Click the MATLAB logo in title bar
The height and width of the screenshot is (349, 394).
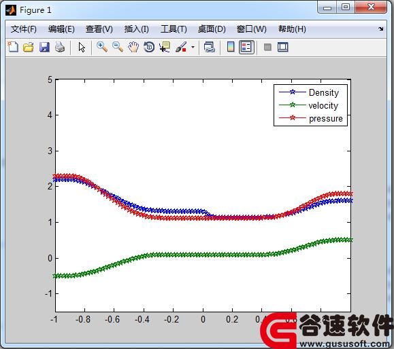(11, 10)
